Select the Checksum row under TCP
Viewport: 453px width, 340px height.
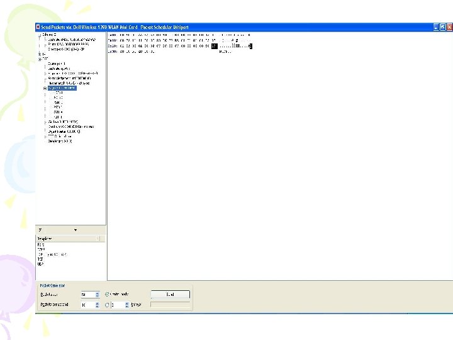pos(71,127)
